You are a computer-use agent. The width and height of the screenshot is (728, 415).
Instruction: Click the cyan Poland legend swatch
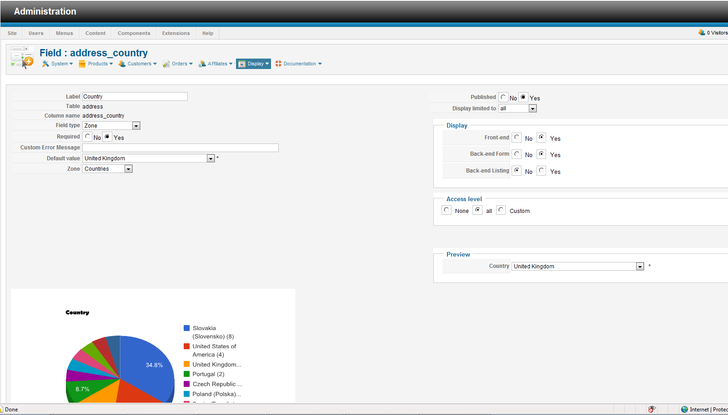tap(186, 394)
